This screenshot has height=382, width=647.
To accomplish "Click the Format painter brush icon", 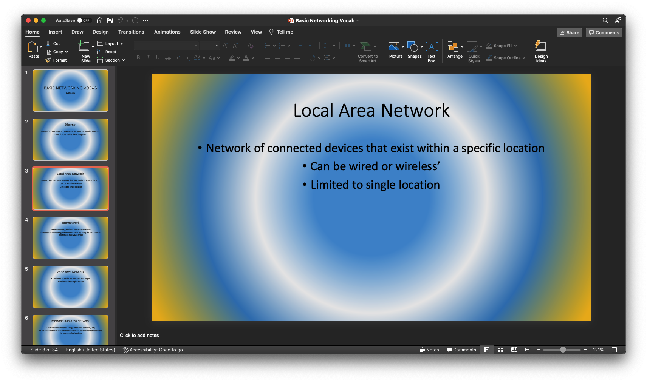I will 48,60.
